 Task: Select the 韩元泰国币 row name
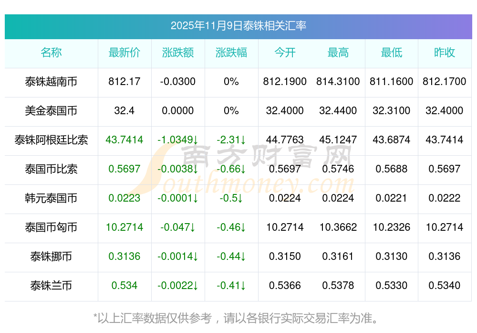coord(51,198)
